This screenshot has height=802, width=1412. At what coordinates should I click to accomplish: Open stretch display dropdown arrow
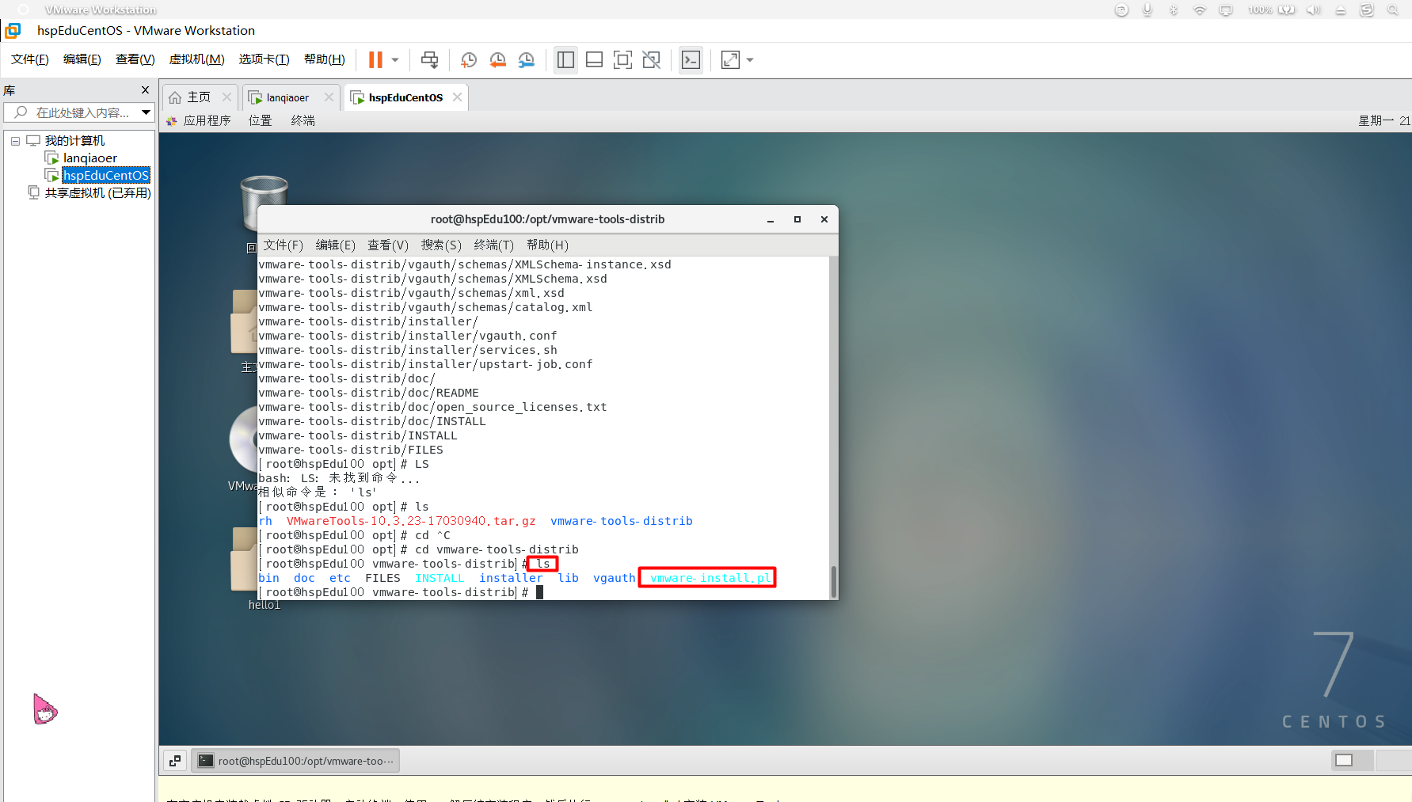750,60
